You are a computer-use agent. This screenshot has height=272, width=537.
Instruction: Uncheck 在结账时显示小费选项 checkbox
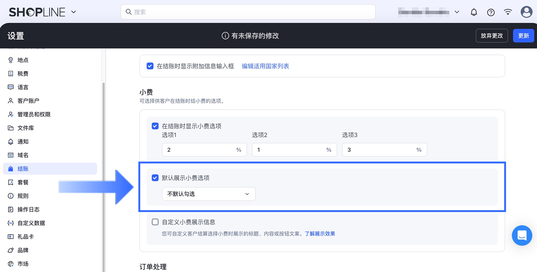coord(155,126)
